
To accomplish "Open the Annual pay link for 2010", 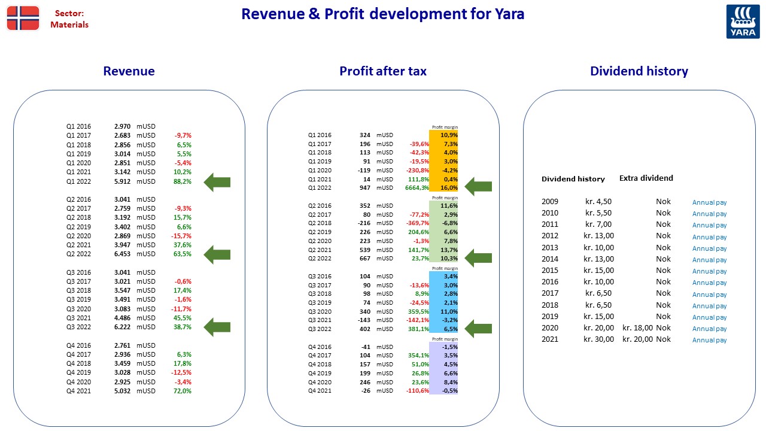I will (709, 214).
